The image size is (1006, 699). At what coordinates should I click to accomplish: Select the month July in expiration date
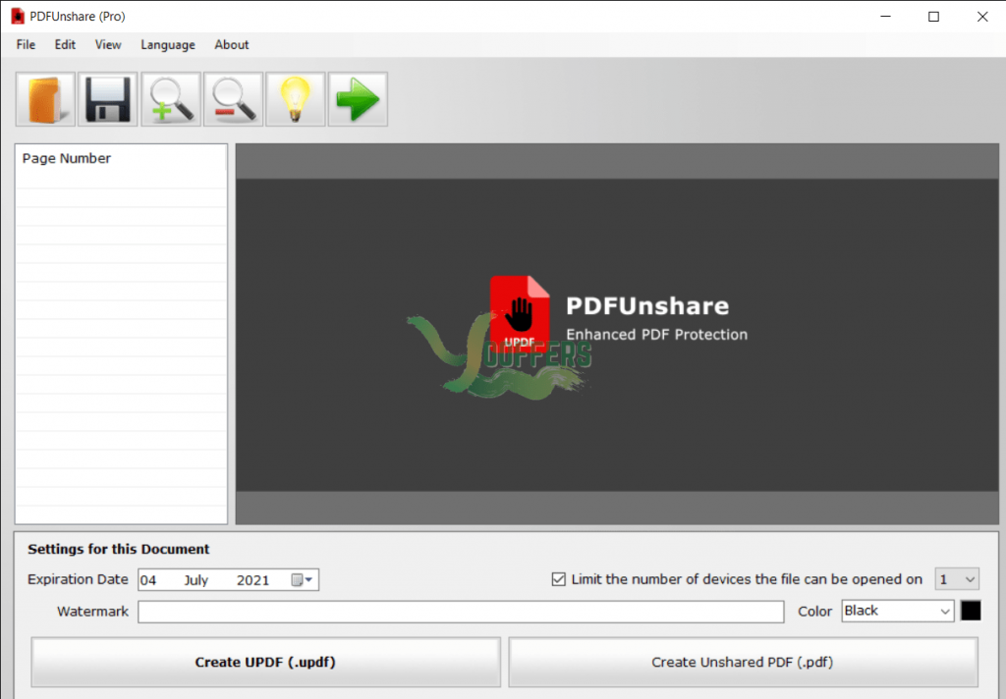point(196,580)
